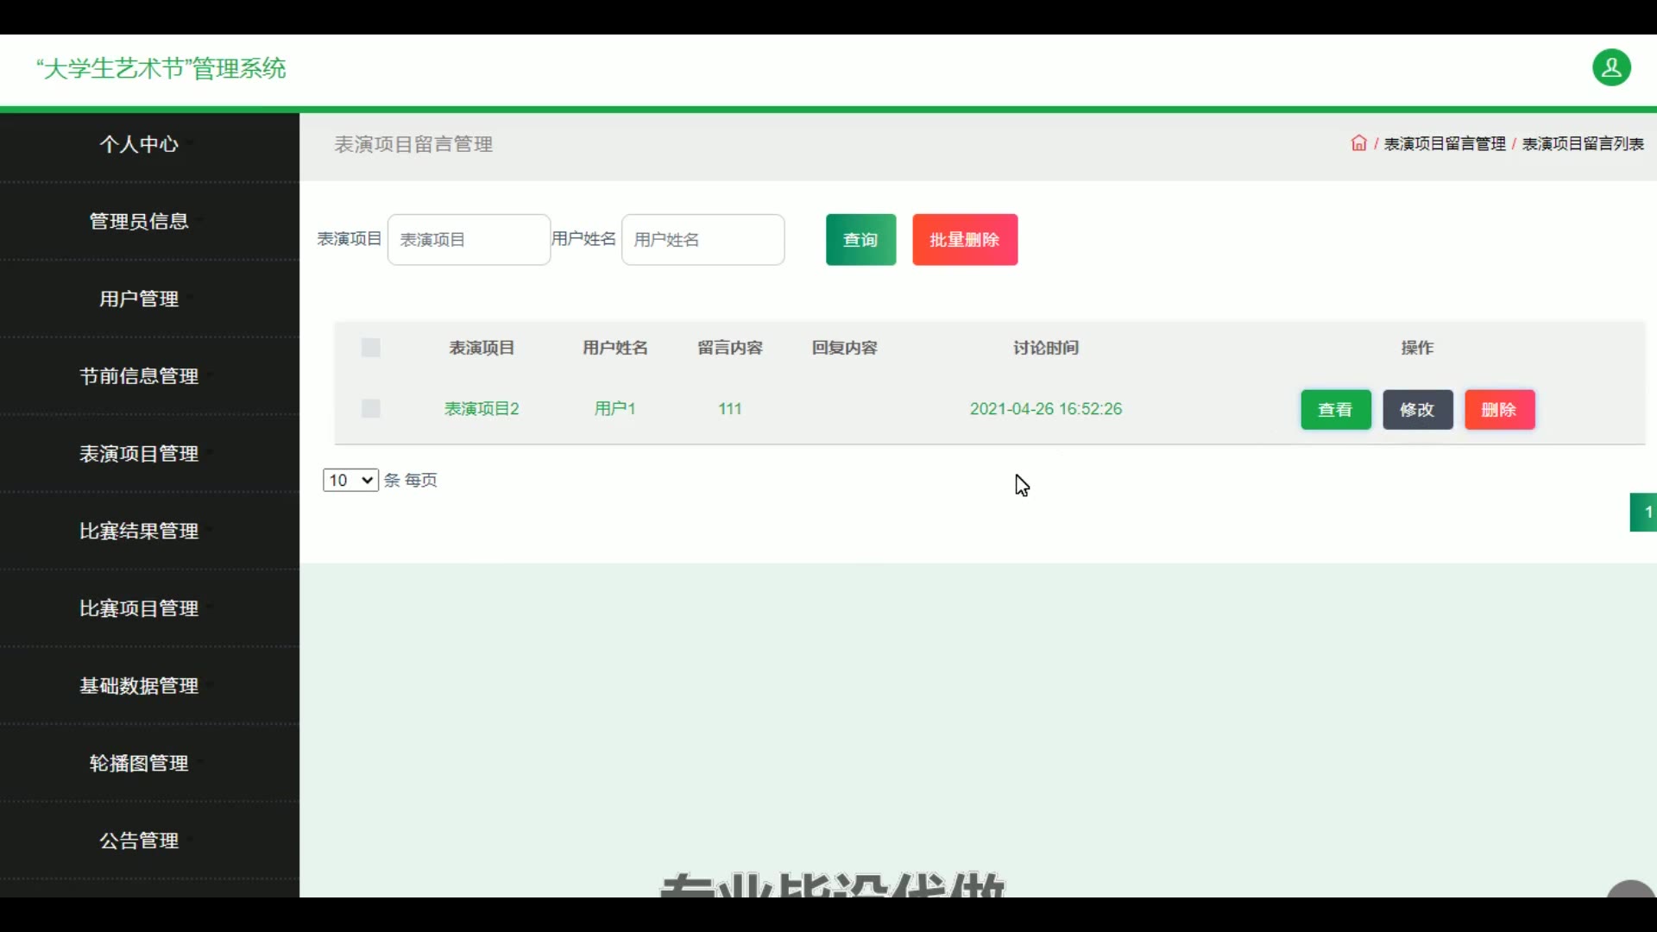The image size is (1657, 932).
Task: Click the home breadcrumb icon
Action: tap(1358, 143)
